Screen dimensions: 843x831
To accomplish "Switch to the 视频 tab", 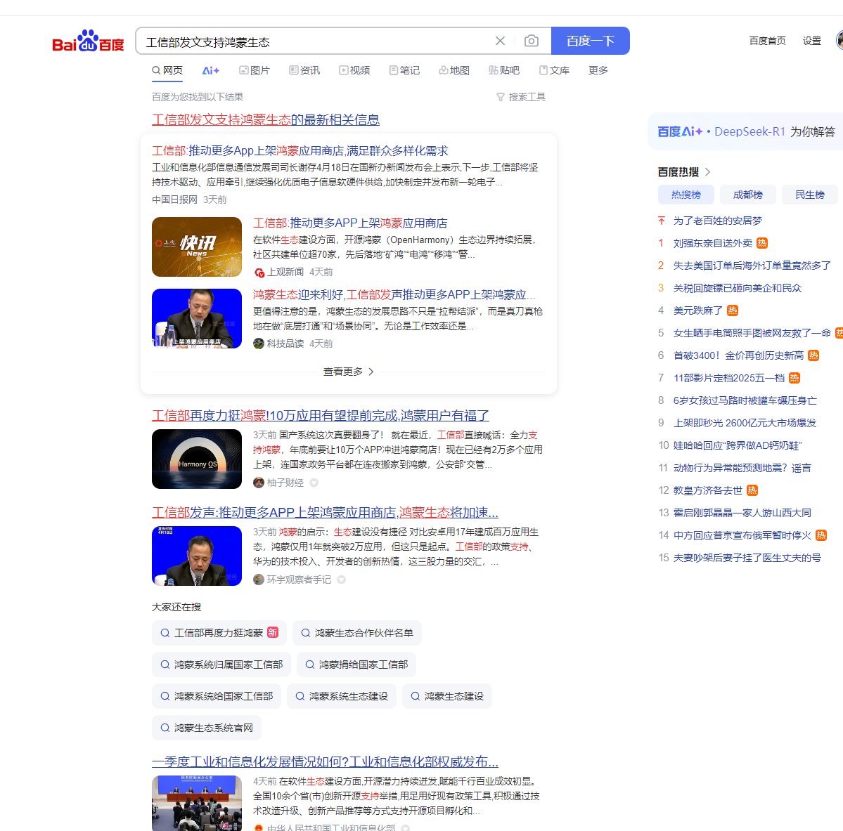I will pyautogui.click(x=354, y=70).
